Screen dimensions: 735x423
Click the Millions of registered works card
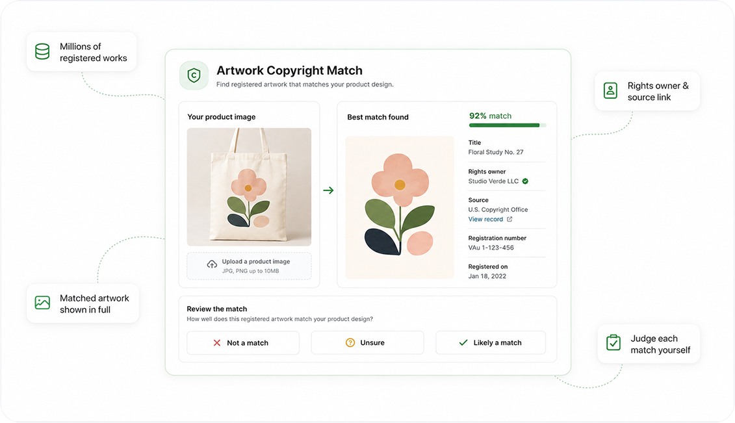coord(82,52)
